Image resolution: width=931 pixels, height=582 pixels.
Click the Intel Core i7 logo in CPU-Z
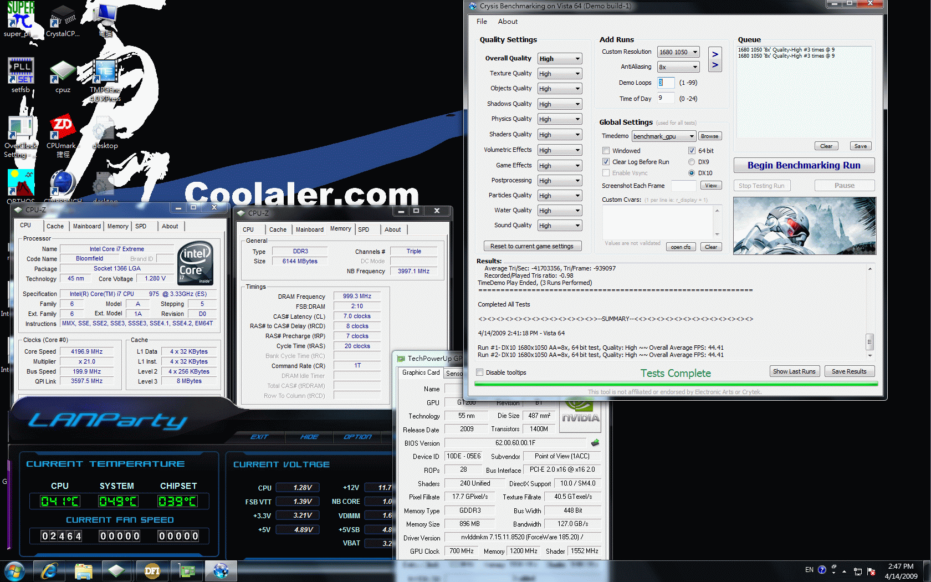[x=195, y=263]
